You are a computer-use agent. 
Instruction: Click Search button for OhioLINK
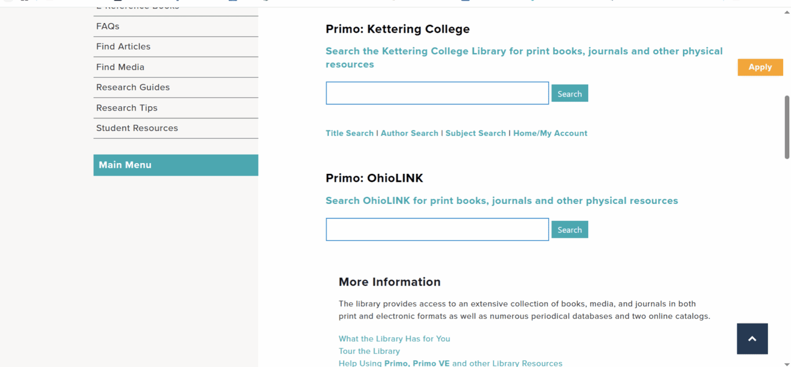point(570,230)
